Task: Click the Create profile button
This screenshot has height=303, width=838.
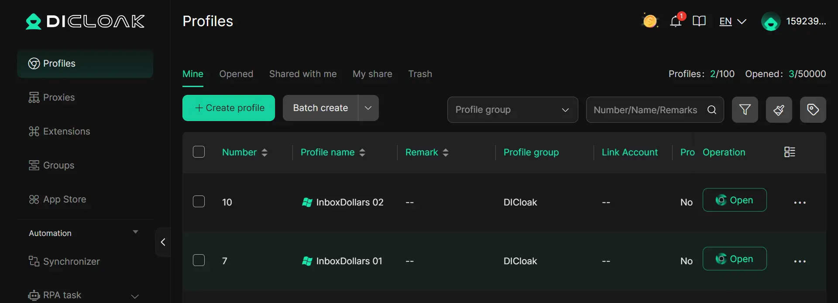Action: pyautogui.click(x=229, y=108)
